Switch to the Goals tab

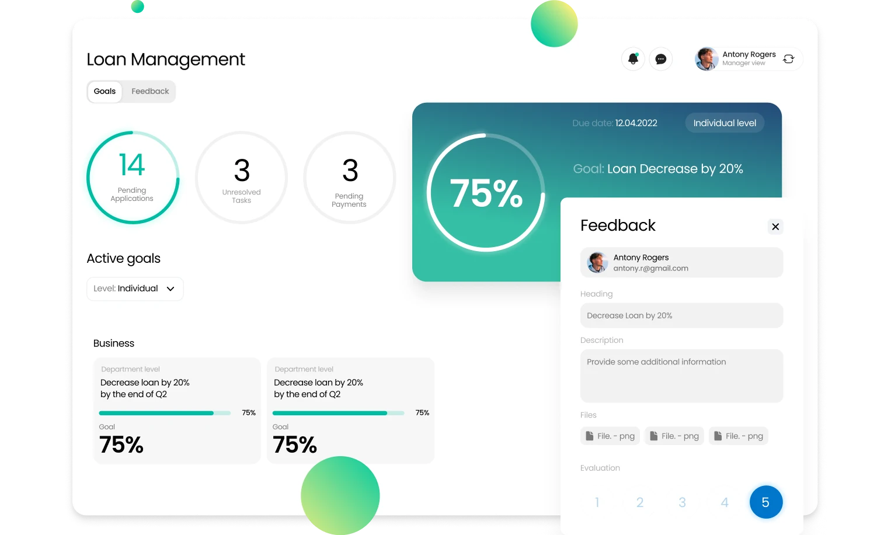tap(105, 92)
